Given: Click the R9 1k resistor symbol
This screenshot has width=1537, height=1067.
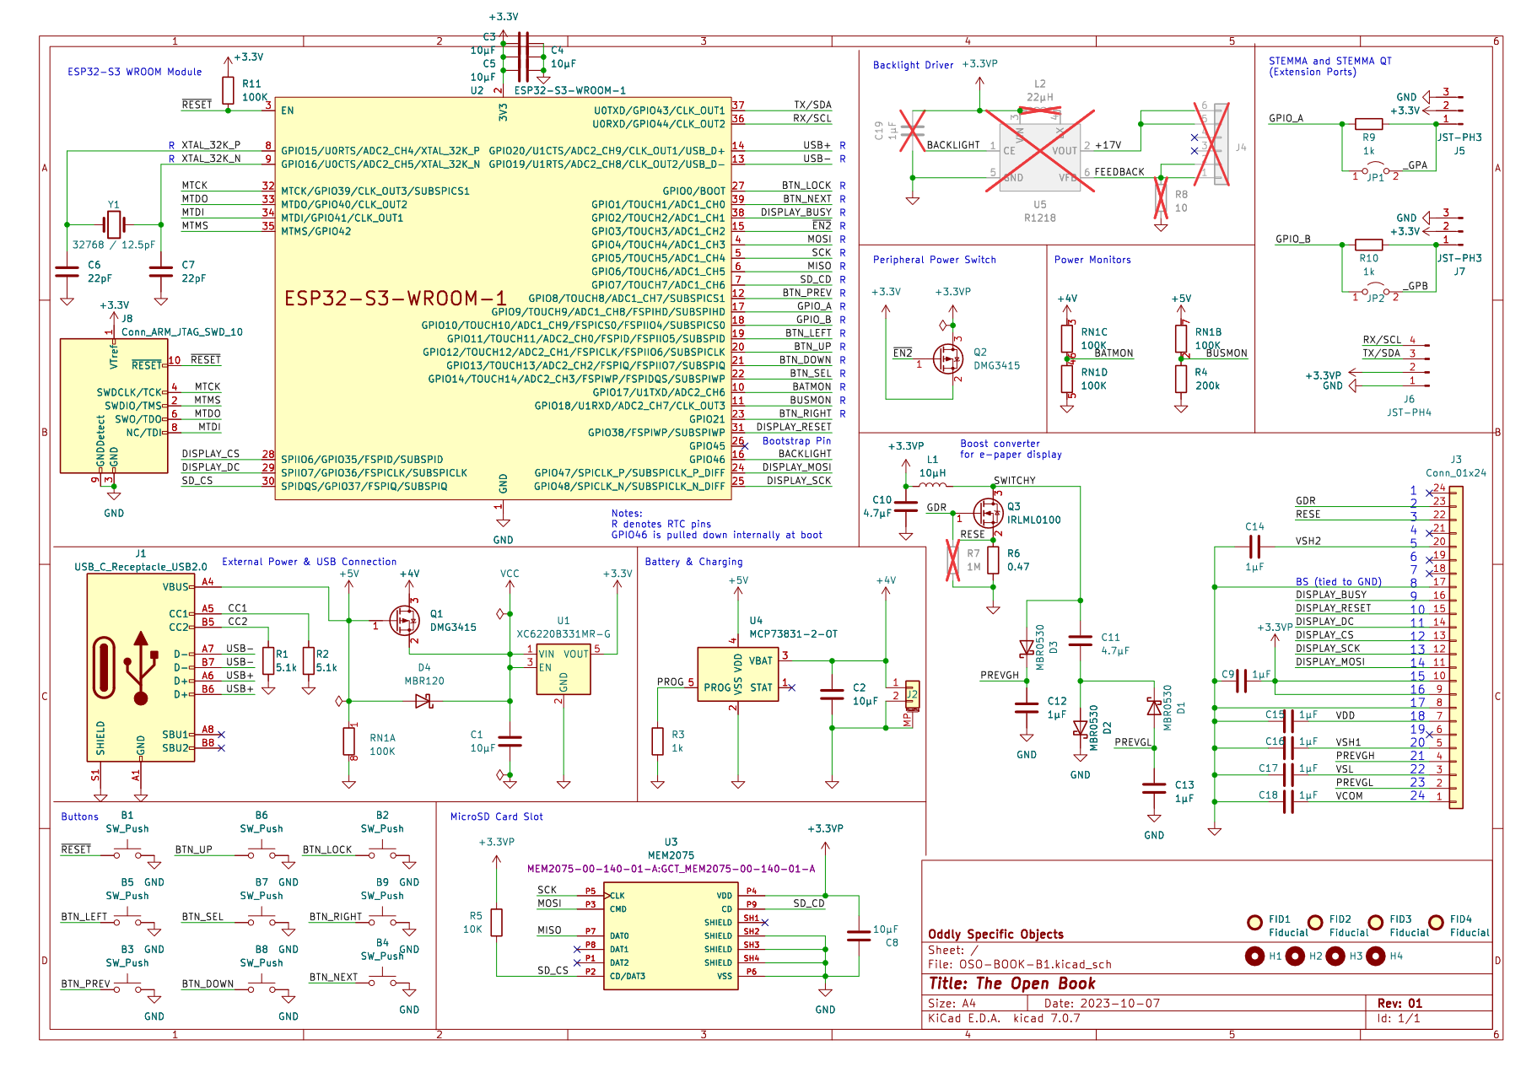Looking at the screenshot, I should (x=1368, y=124).
